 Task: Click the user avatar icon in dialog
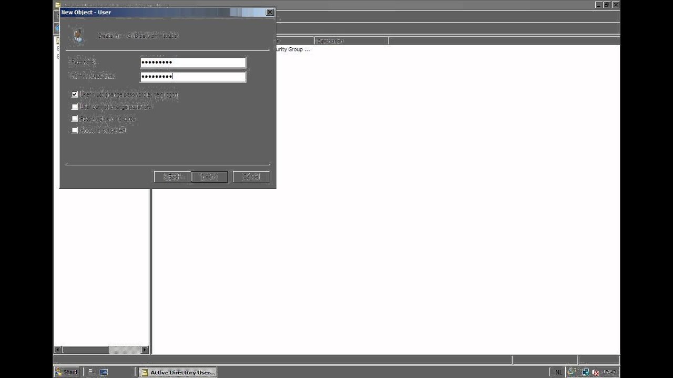tap(78, 36)
